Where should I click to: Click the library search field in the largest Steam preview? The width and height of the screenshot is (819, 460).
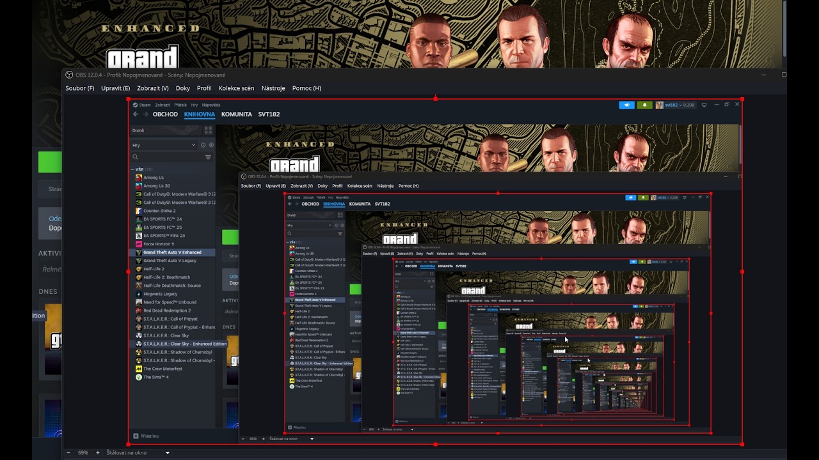click(167, 157)
